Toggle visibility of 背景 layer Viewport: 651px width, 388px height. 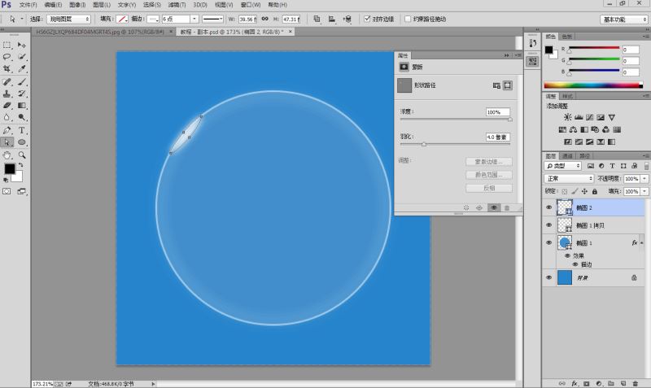click(x=548, y=277)
